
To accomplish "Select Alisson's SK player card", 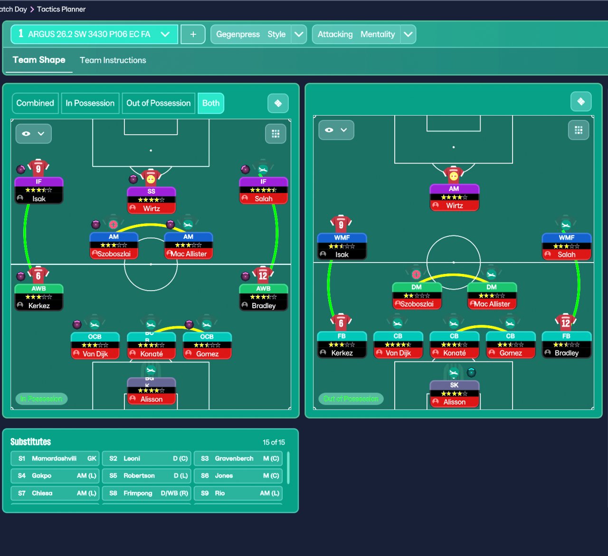I will (x=454, y=394).
